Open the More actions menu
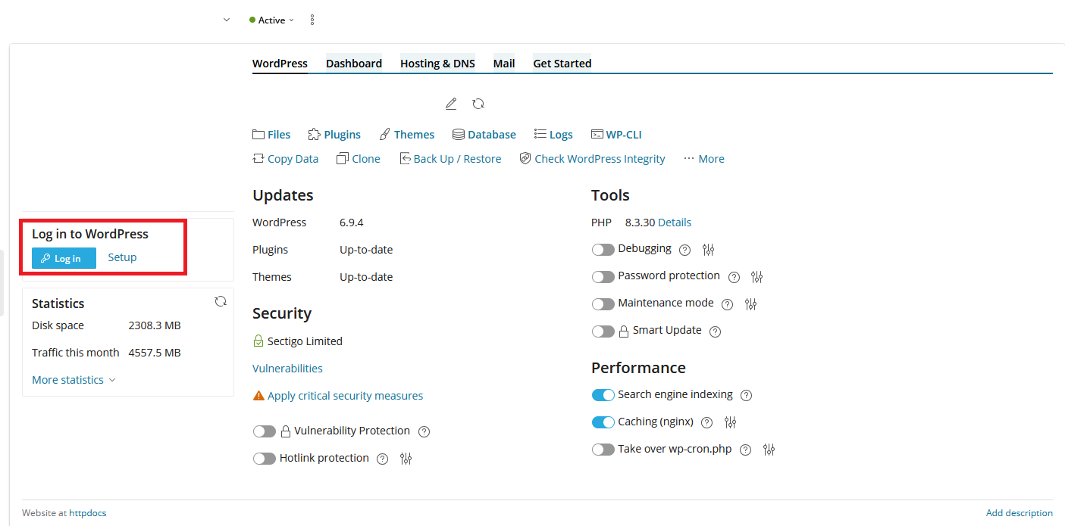This screenshot has height=526, width=1065. coord(703,159)
